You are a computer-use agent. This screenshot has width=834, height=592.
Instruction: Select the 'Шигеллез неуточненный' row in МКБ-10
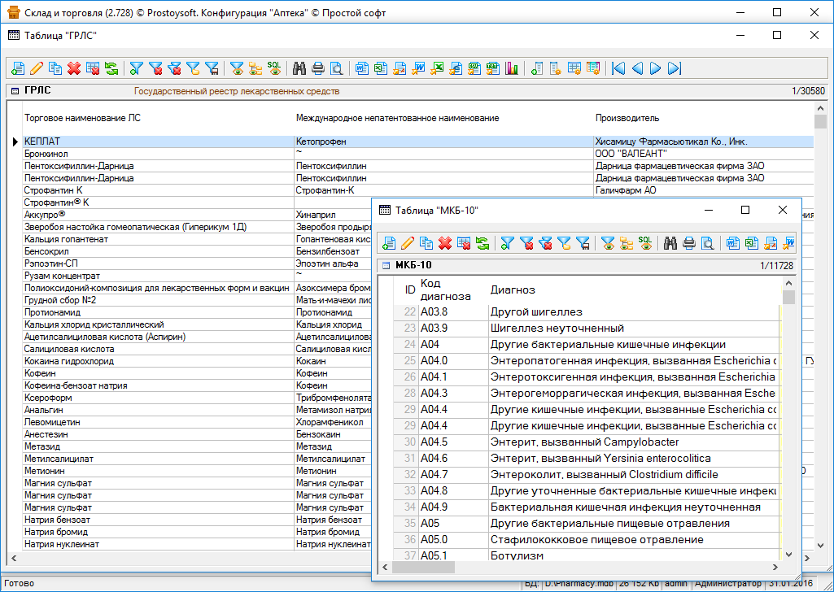[586, 329]
